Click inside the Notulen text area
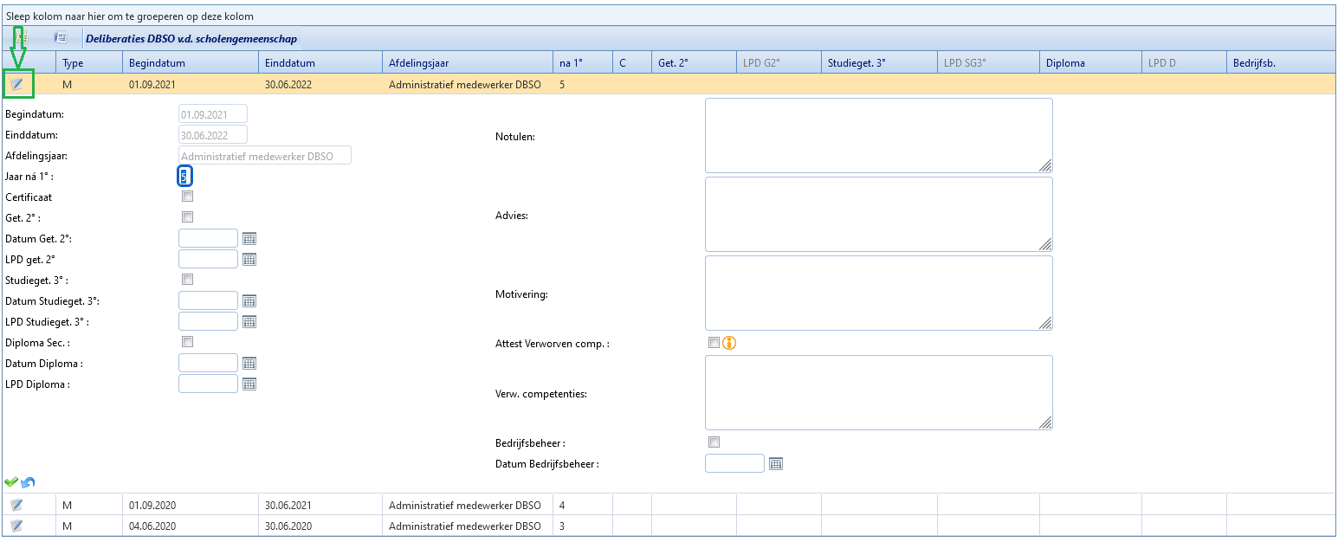 coord(878,135)
